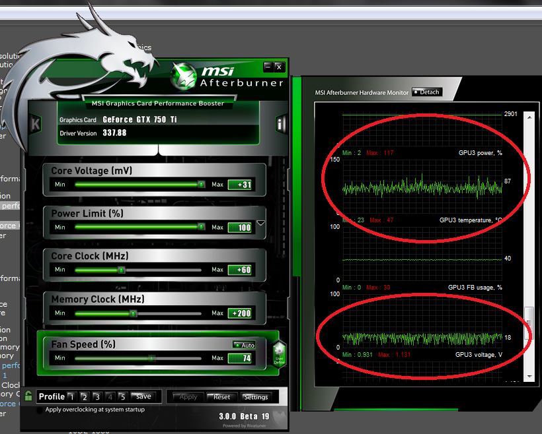Screen dimensions: 542x434
Task: Select the Power Limit 100 value field
Action: coord(241,228)
